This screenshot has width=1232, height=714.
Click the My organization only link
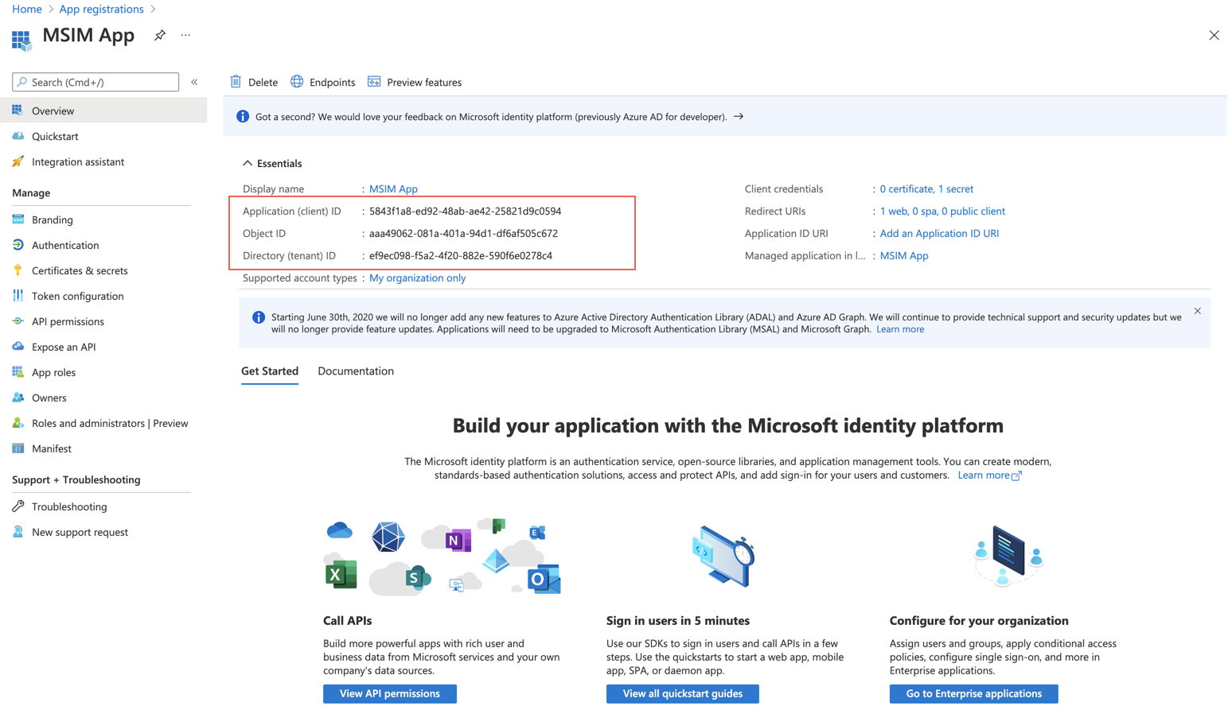[x=417, y=277]
